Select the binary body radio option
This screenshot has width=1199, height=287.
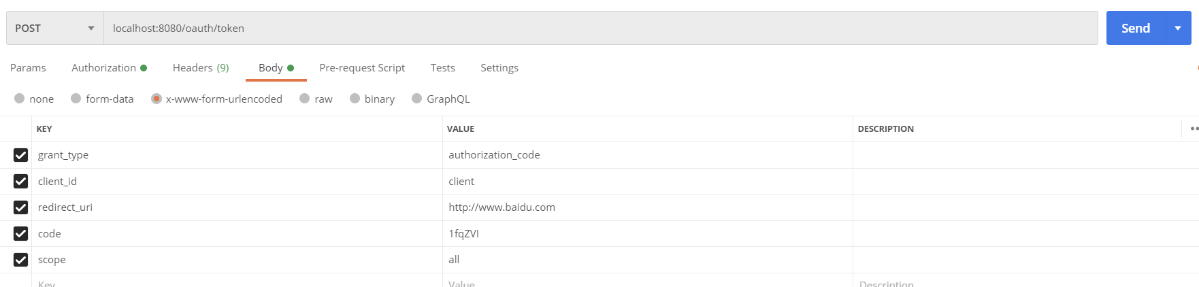point(355,99)
